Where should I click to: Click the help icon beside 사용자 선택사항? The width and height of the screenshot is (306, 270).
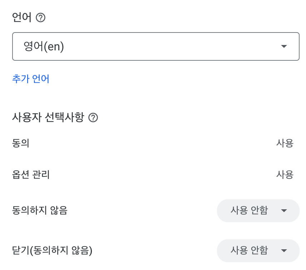[x=93, y=117]
